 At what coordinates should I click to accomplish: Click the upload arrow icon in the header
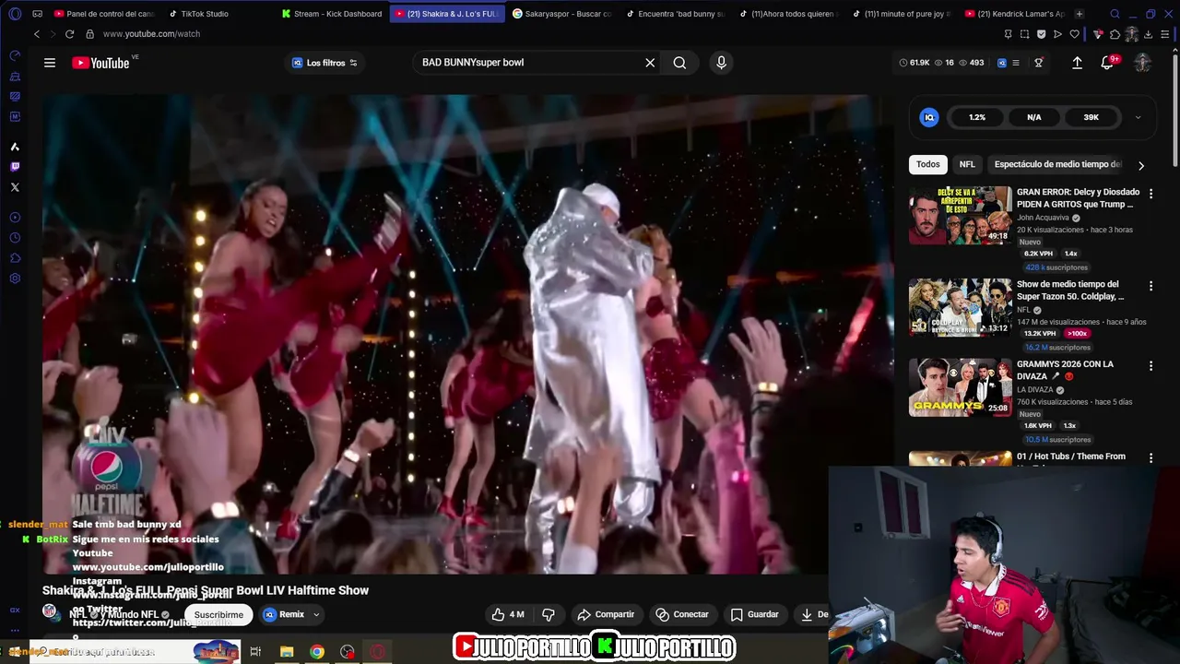[x=1077, y=63]
